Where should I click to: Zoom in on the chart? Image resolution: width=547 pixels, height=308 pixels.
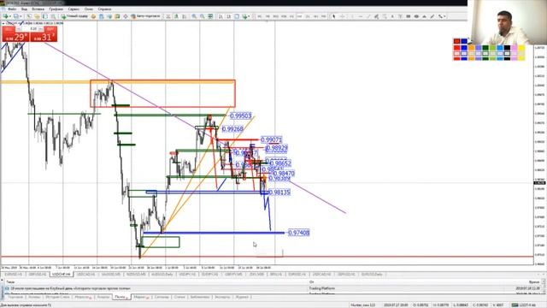(194, 16)
